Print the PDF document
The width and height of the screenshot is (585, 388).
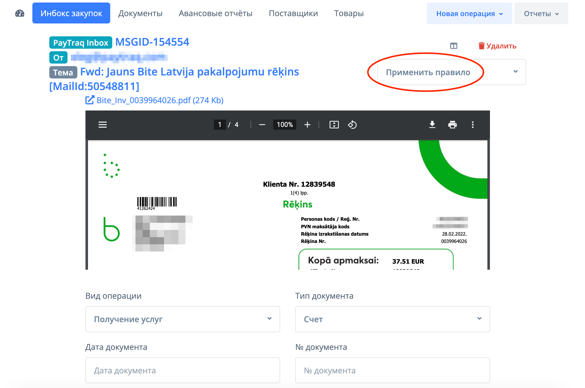[x=452, y=125]
